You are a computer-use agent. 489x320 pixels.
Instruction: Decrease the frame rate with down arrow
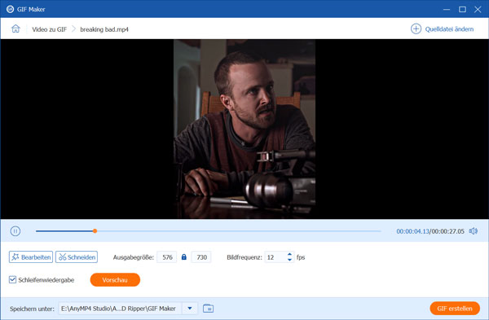[x=289, y=260]
